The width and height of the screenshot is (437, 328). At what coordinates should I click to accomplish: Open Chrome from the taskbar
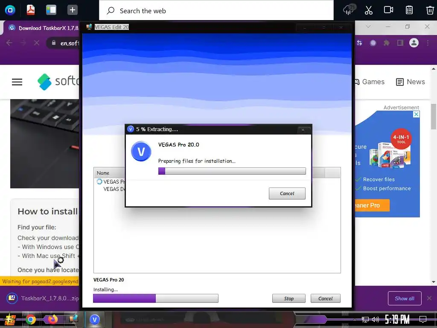[x=31, y=319]
